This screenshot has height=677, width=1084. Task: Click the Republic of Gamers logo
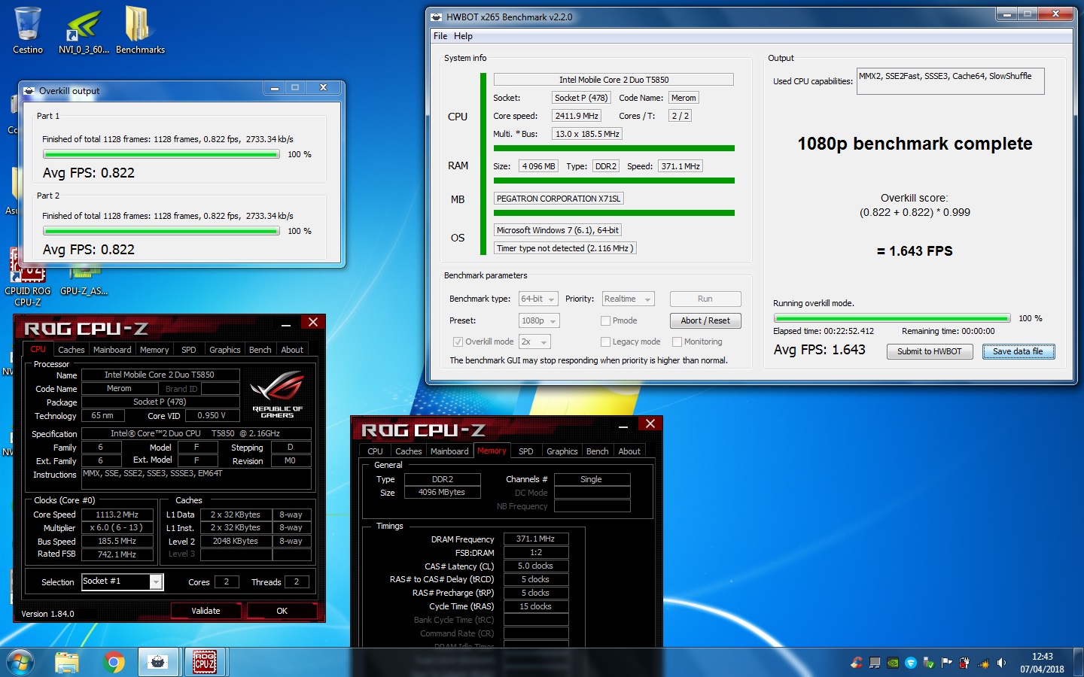pos(277,394)
